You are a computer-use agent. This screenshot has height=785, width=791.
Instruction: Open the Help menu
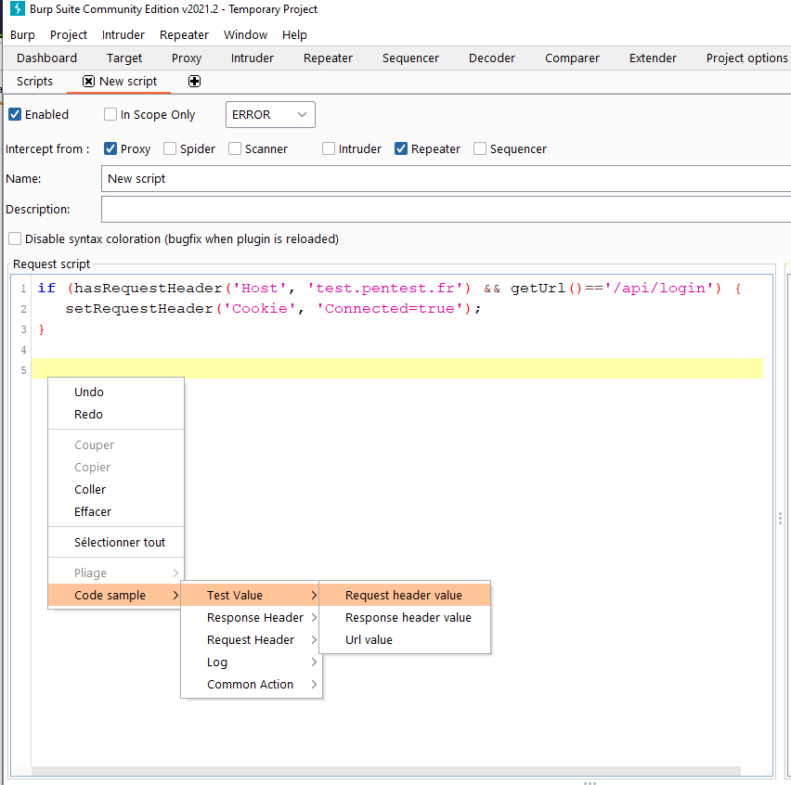[x=294, y=34]
